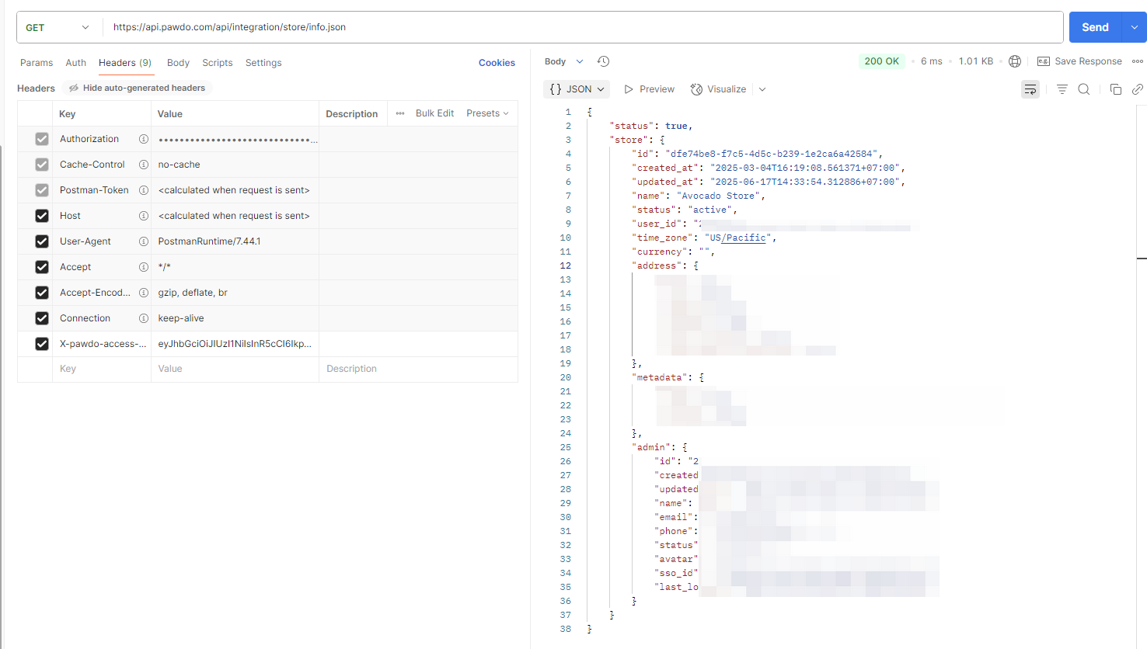Screen dimensions: 1147x649
Task: Show info icon for Authorization header
Action: pyautogui.click(x=144, y=139)
